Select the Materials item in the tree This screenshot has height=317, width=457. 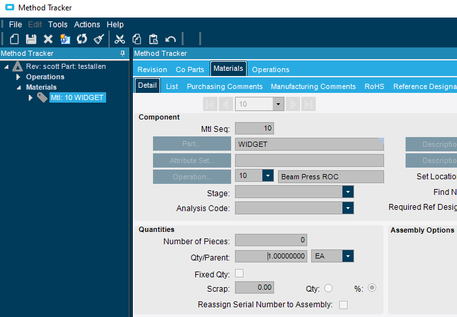[41, 87]
